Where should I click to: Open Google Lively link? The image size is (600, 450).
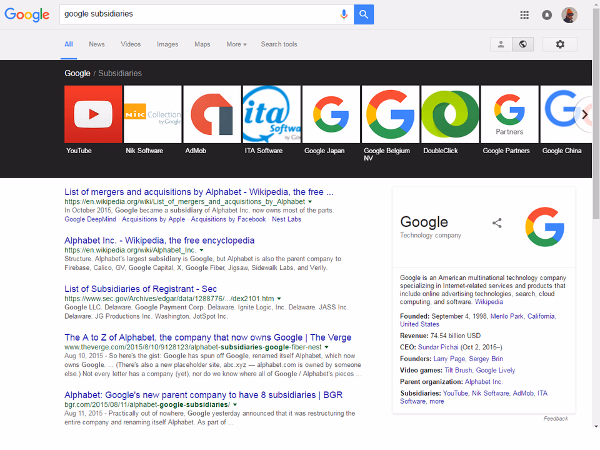pyautogui.click(x=495, y=371)
